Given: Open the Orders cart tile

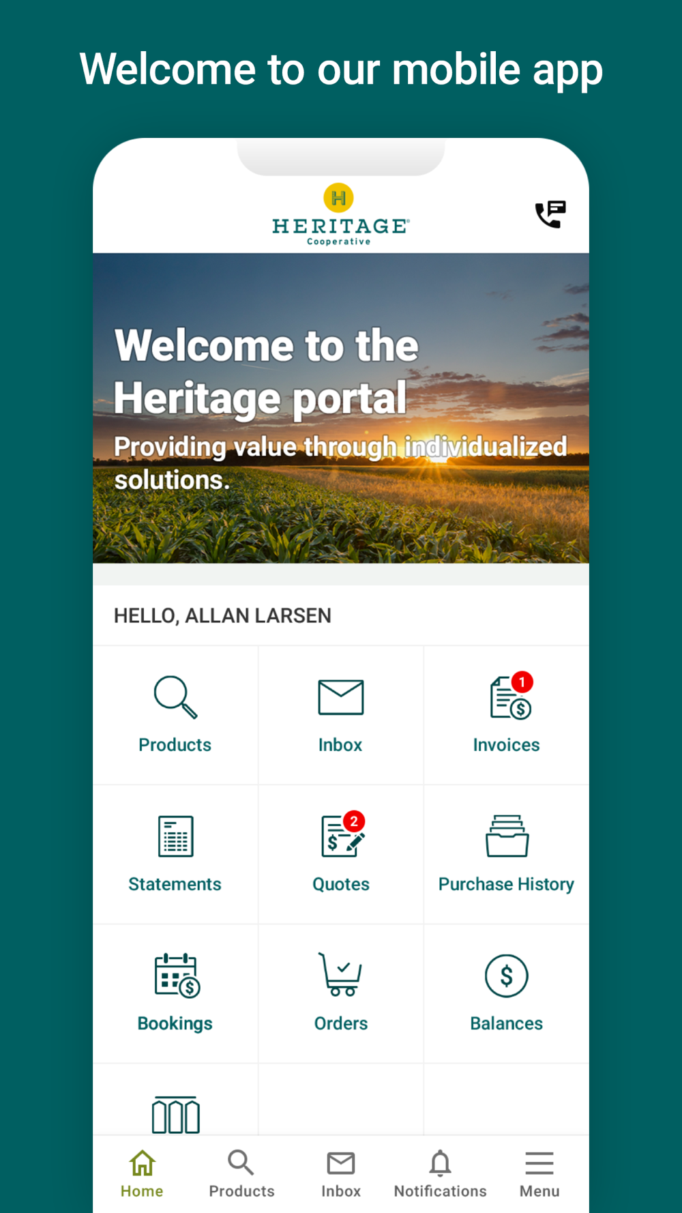Looking at the screenshot, I should 341,993.
